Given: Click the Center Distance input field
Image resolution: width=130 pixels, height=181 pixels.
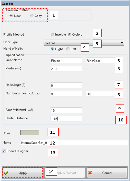Looking at the screenshot, I should point(66,119).
